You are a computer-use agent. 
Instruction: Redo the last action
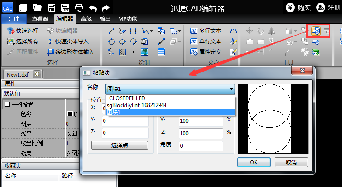point(105,8)
